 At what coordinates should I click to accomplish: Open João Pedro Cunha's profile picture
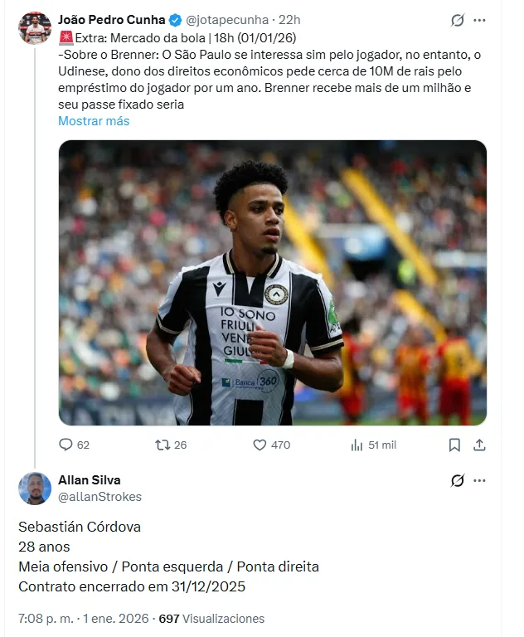[35, 28]
